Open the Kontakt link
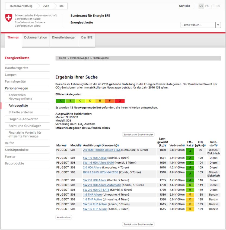Screen dimensions: 226x230 coord(184,6)
